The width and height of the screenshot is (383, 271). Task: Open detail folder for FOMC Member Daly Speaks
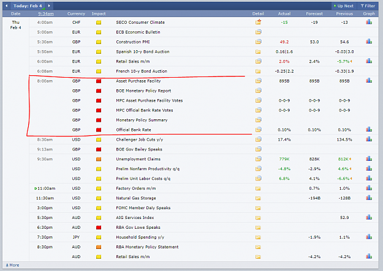click(x=258, y=208)
